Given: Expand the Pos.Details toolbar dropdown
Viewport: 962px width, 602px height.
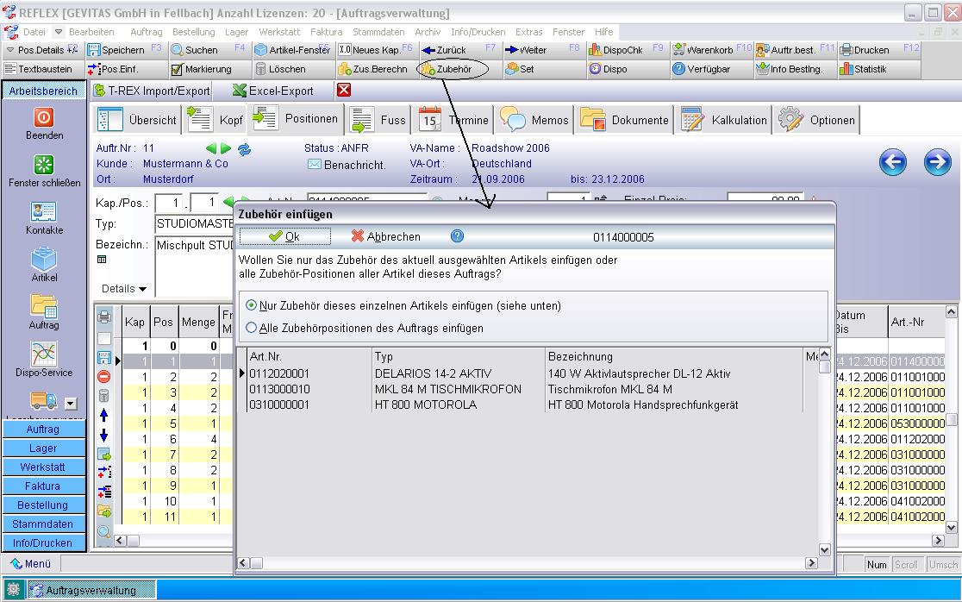Looking at the screenshot, I should tap(9, 50).
